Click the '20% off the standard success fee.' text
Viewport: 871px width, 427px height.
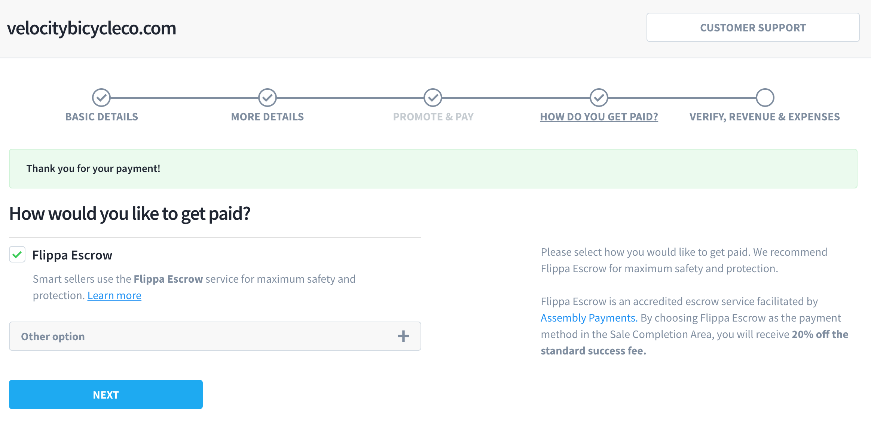[695, 342]
